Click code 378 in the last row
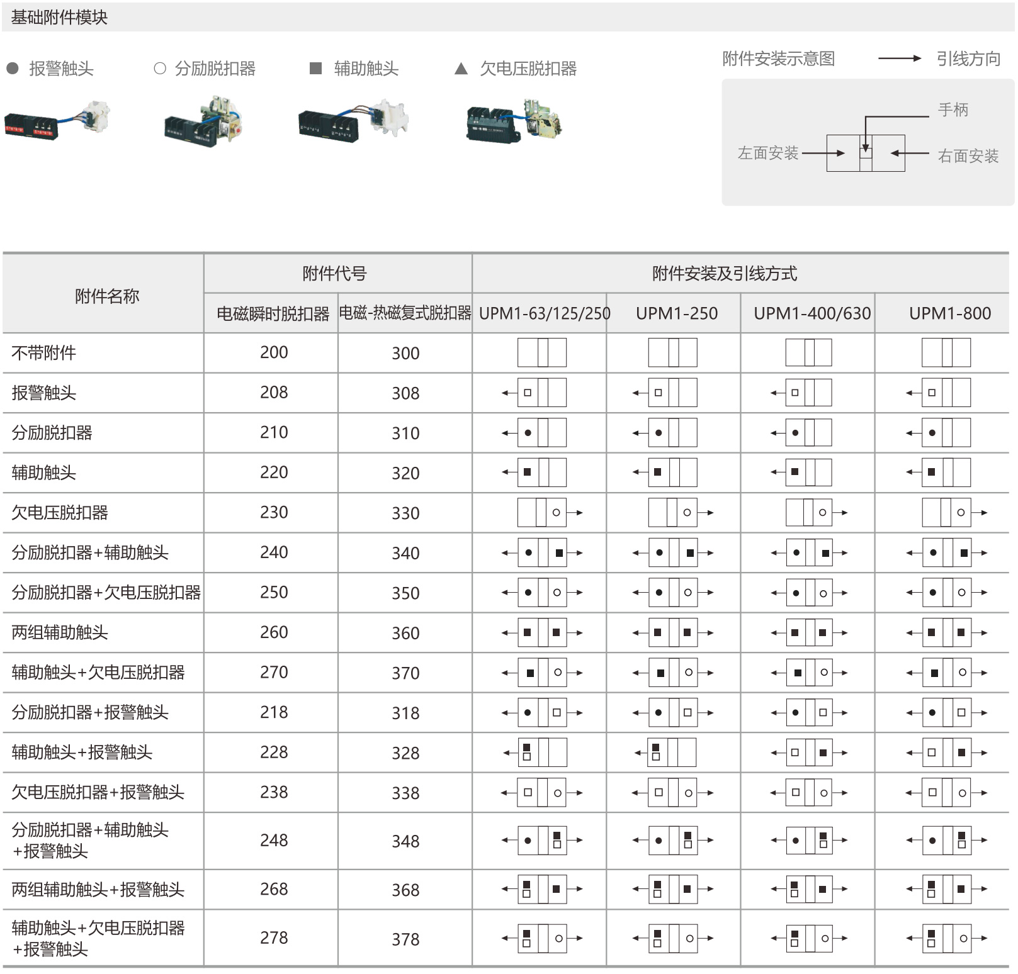This screenshot has width=1018, height=974. [405, 939]
